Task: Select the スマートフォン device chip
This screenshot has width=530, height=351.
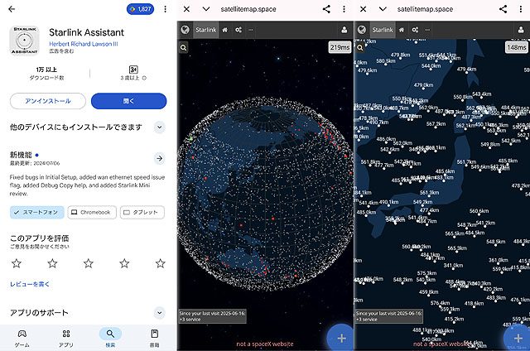Action: (36, 212)
